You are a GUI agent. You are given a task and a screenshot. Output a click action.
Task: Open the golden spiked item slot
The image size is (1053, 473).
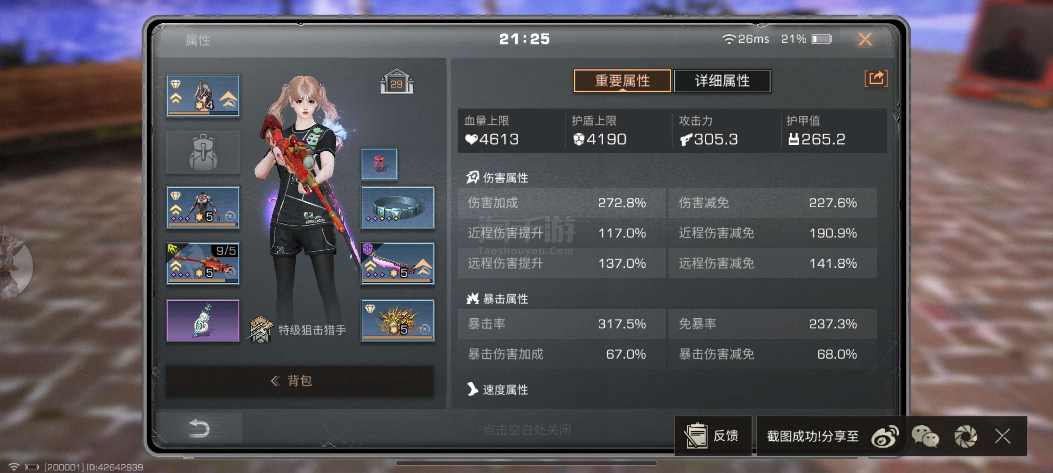(398, 320)
